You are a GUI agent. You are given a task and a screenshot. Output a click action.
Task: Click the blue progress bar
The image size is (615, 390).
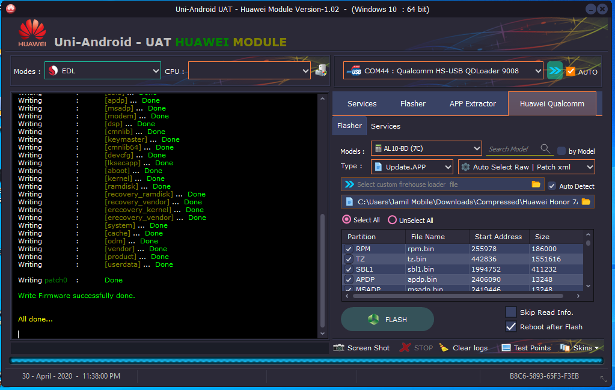(307, 361)
